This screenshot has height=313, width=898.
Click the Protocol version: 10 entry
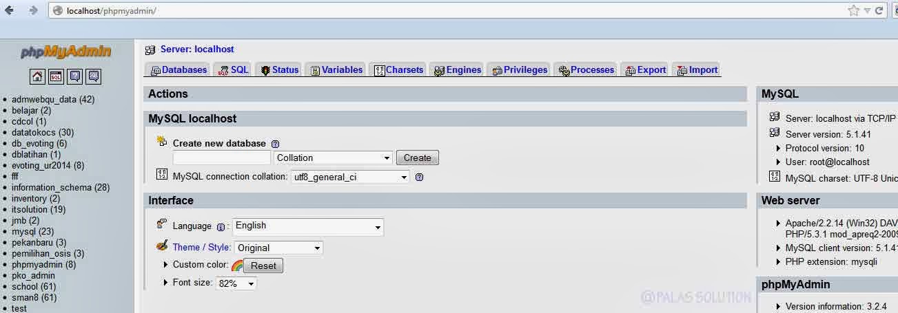(x=824, y=148)
